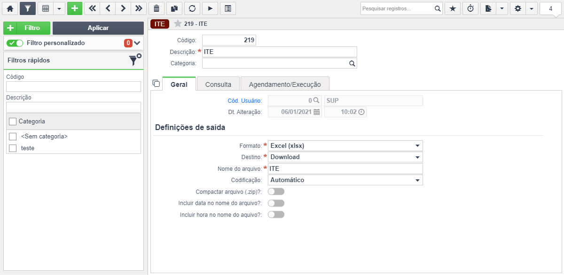Click the green Filtro button
The image size is (564, 275).
click(27, 28)
